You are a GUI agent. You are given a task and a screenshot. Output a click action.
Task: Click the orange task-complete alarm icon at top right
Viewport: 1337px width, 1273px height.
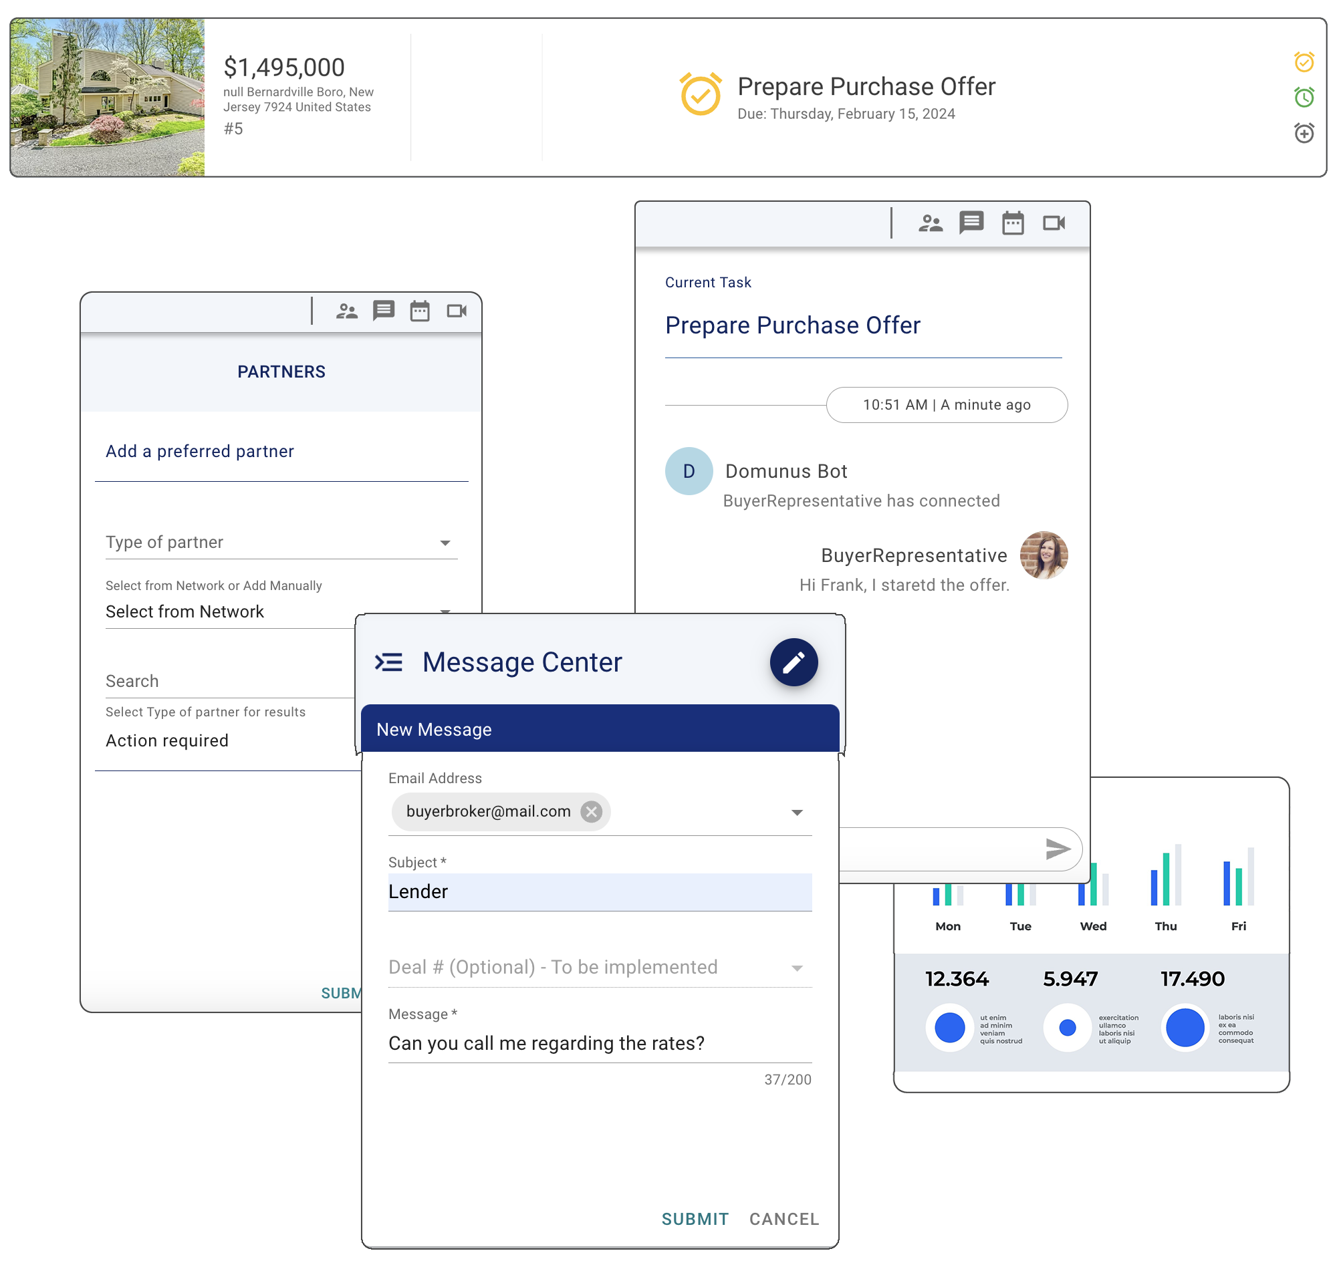click(1303, 61)
